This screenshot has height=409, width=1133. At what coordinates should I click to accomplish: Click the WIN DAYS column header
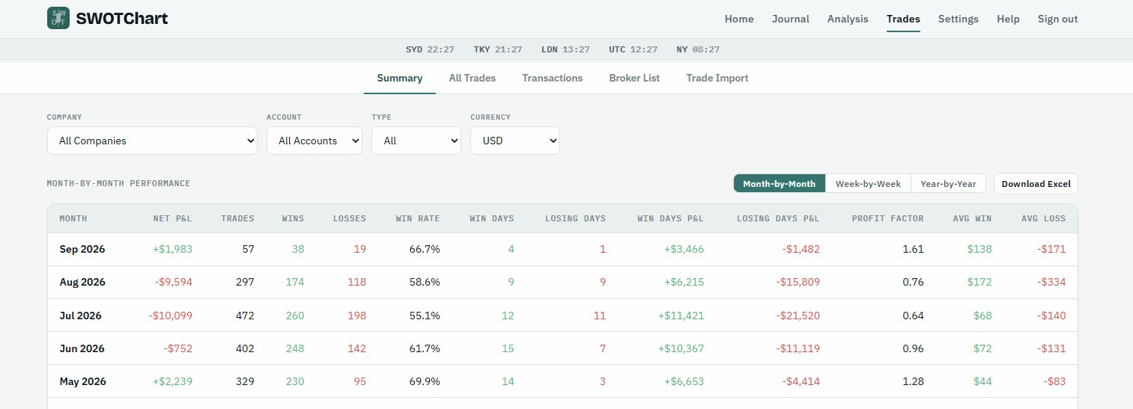click(x=492, y=218)
